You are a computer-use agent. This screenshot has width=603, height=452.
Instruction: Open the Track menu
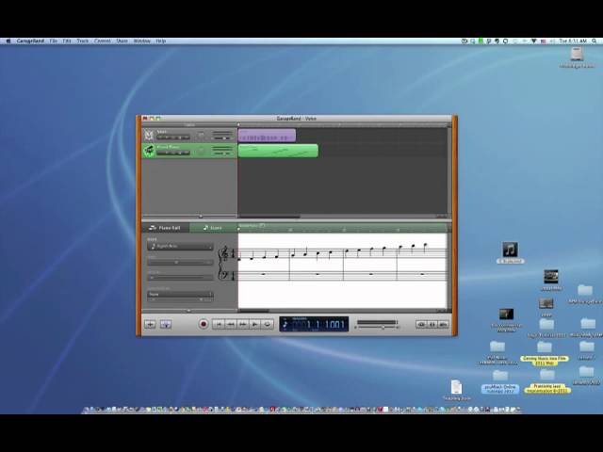click(83, 40)
